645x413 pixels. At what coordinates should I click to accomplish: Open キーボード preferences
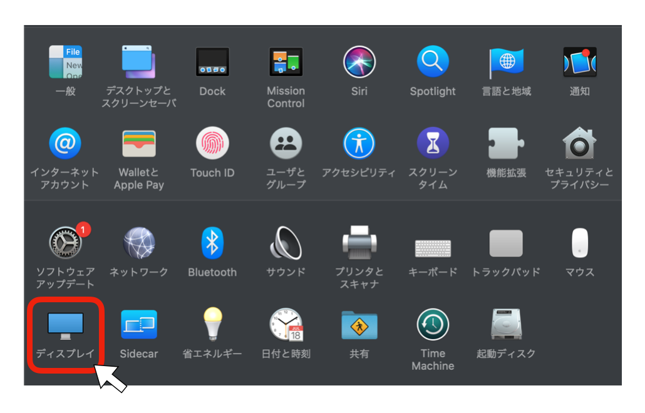[x=433, y=248]
